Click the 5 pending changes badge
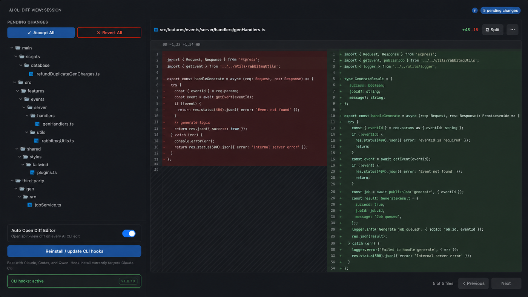This screenshot has height=297, width=528. click(x=500, y=11)
